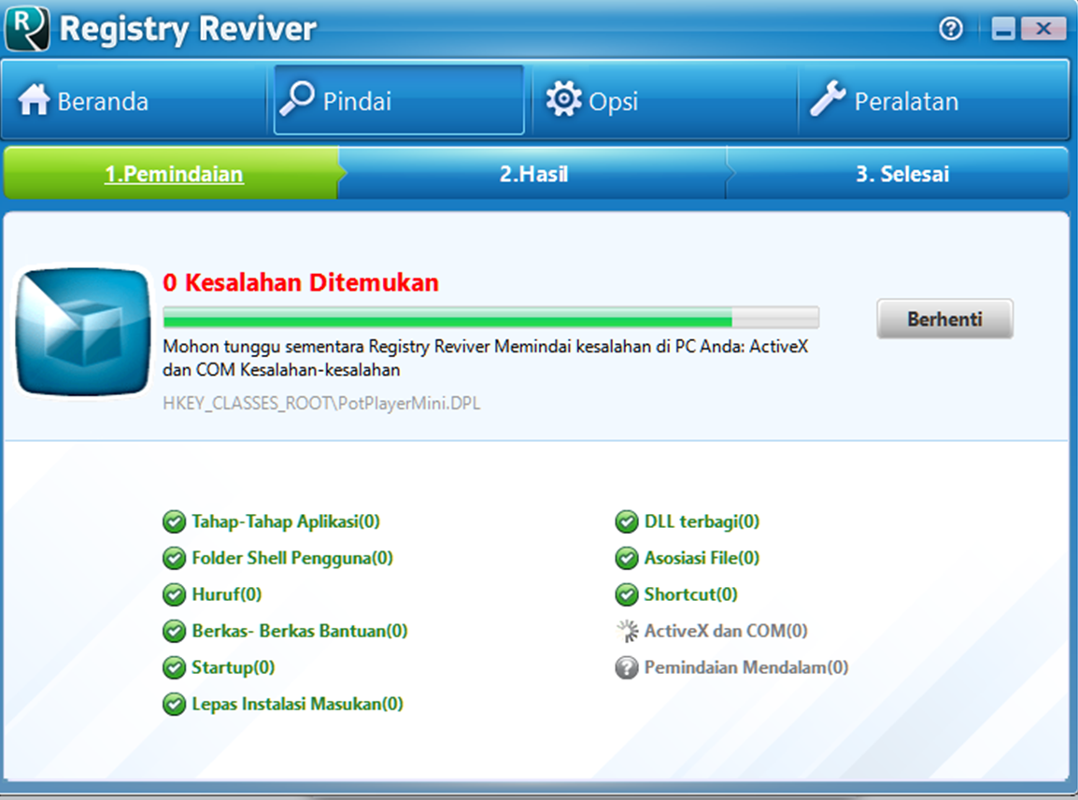
Task: Click Huruf(0) label
Action: [226, 594]
